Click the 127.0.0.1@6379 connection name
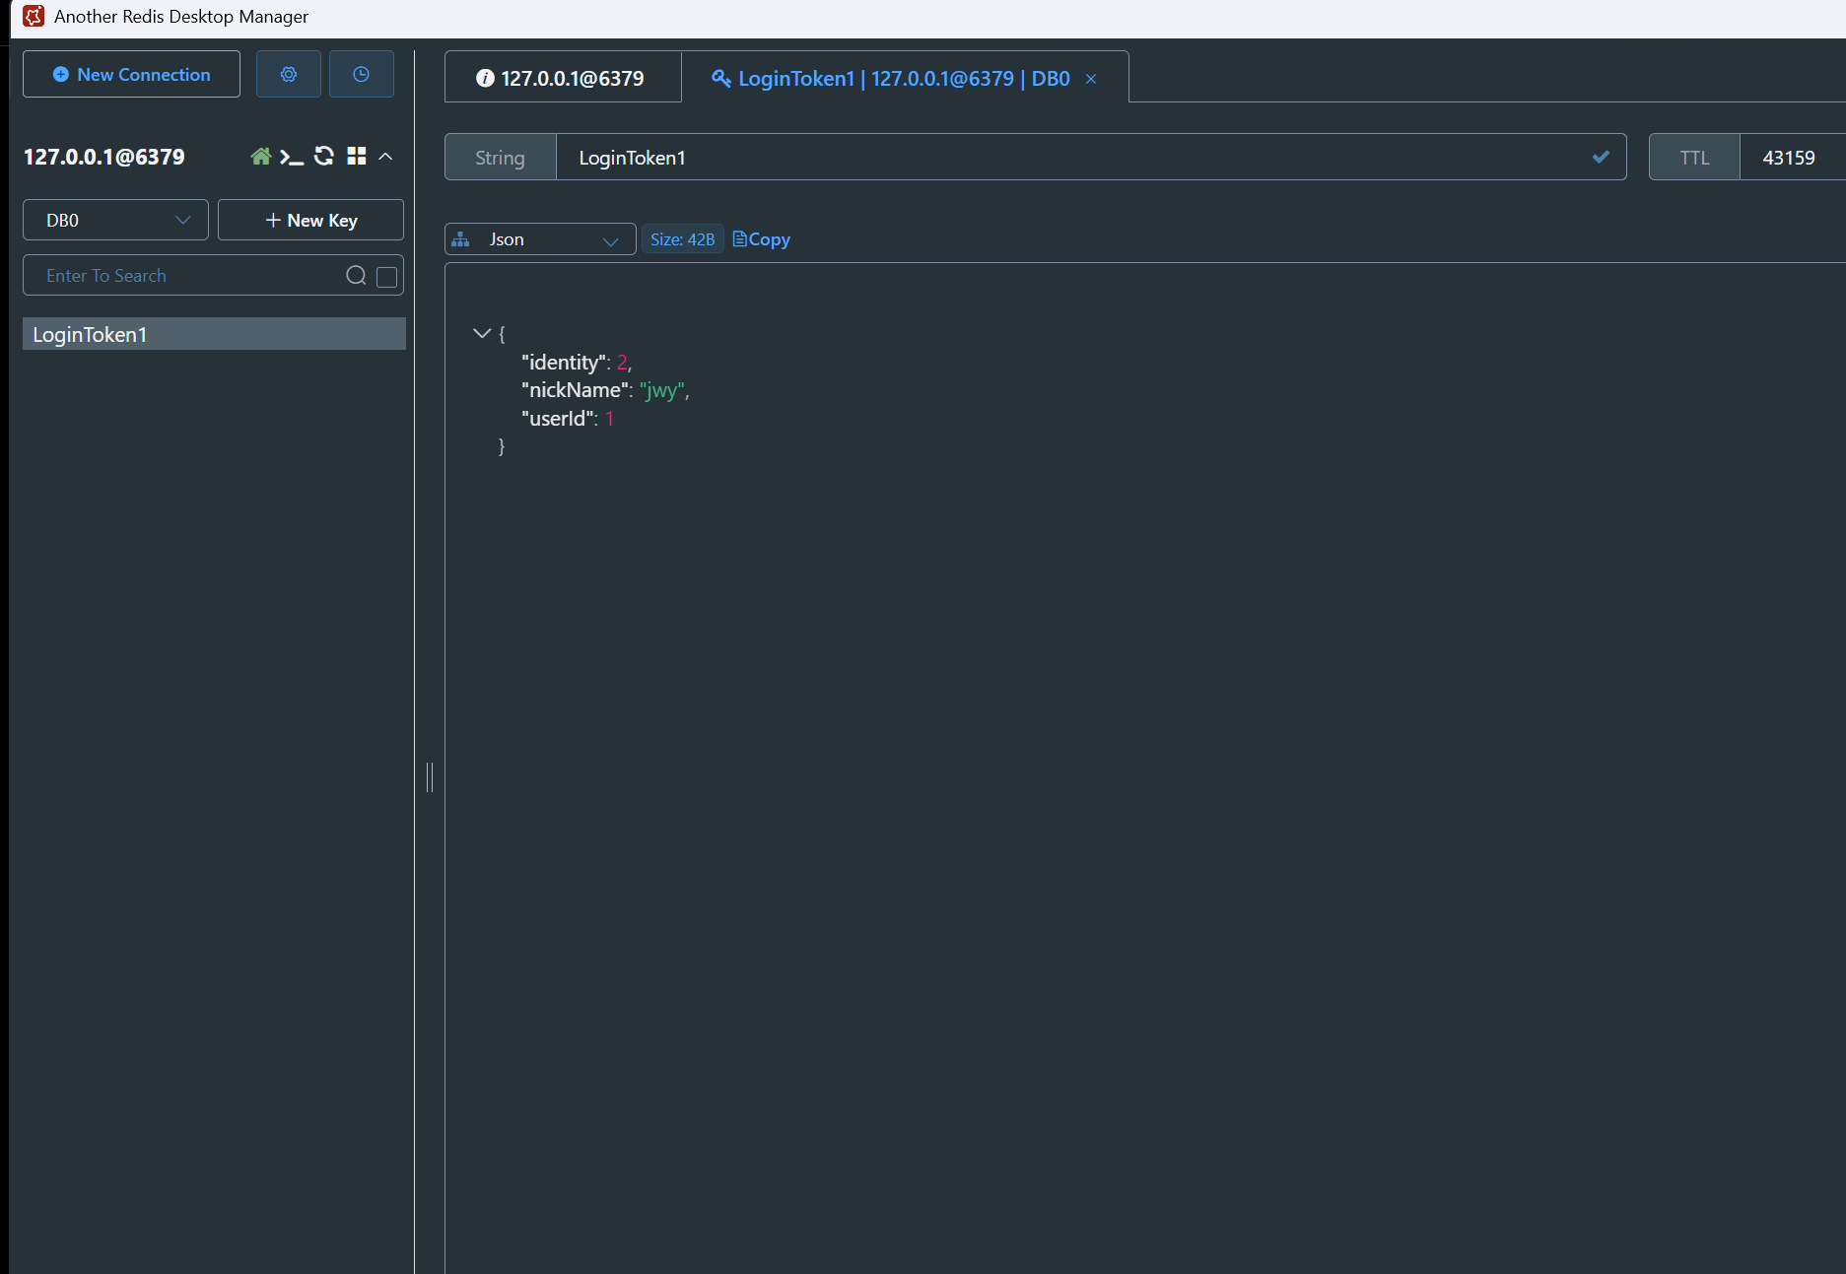The width and height of the screenshot is (1846, 1274). pyautogui.click(x=103, y=157)
